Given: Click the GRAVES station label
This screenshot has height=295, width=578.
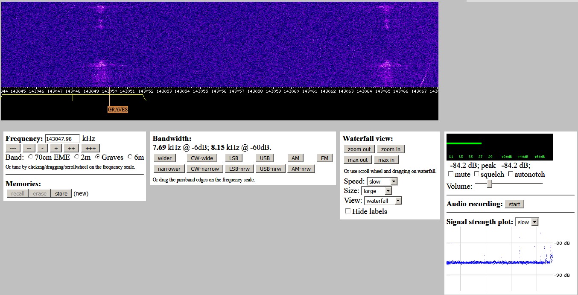Looking at the screenshot, I should point(118,109).
